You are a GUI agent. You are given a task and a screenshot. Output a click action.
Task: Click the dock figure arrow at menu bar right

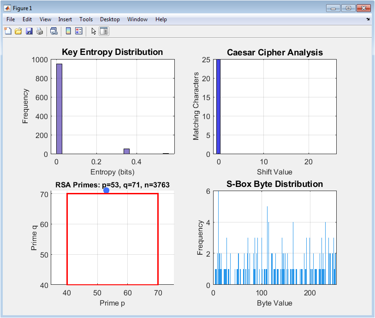(x=368, y=19)
